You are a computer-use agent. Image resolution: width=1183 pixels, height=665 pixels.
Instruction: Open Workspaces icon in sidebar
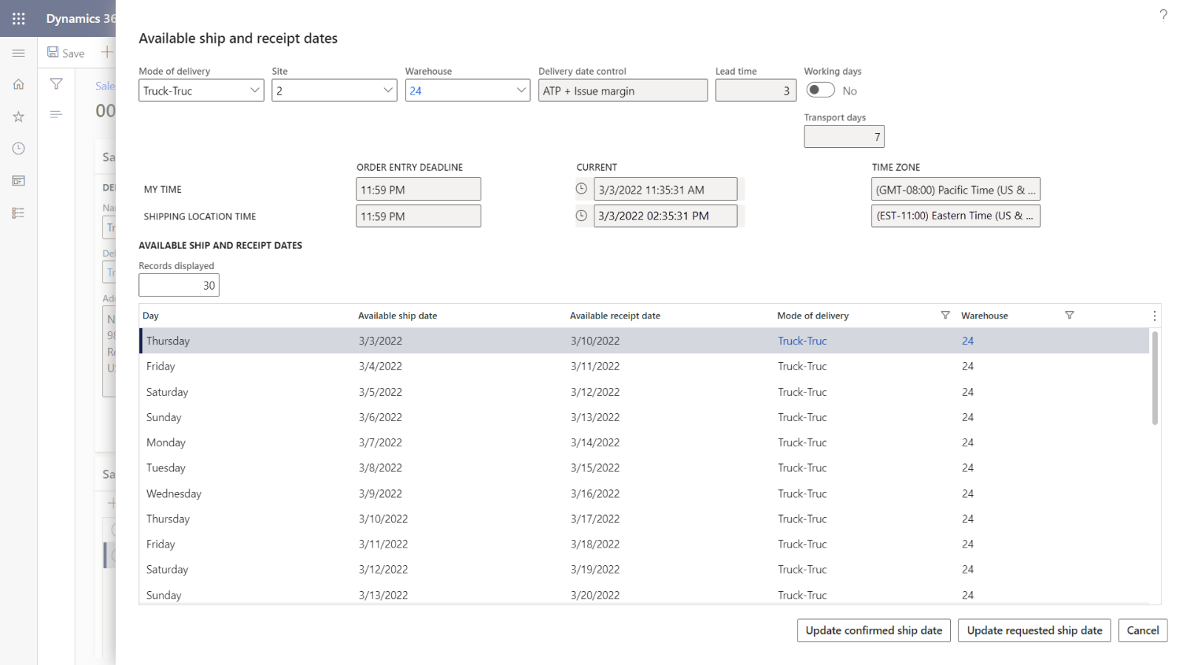click(x=18, y=181)
